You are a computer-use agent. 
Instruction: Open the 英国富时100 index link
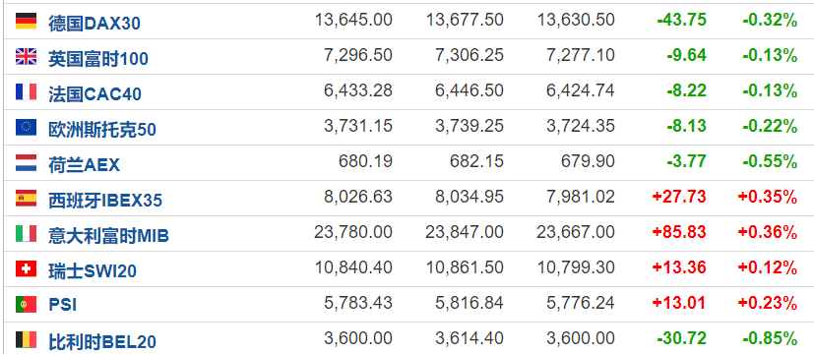click(x=98, y=59)
